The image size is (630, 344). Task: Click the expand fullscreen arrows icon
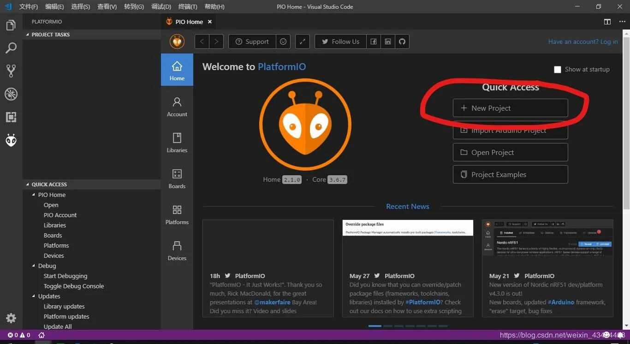point(302,42)
